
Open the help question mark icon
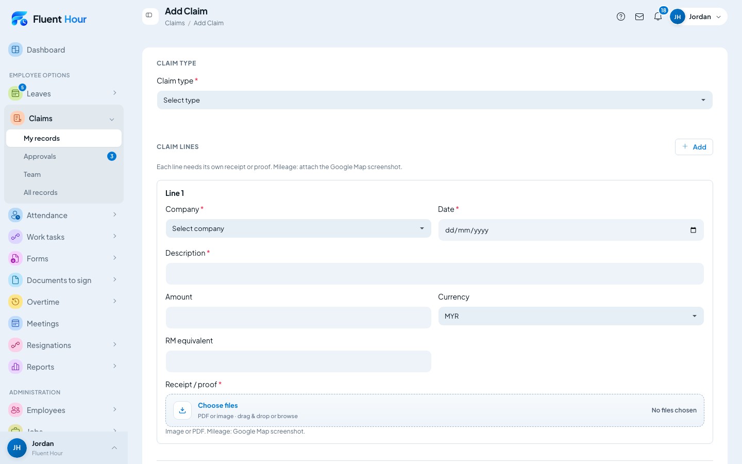[621, 16]
